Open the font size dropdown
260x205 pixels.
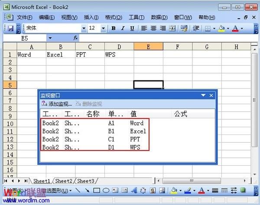(x=103, y=29)
